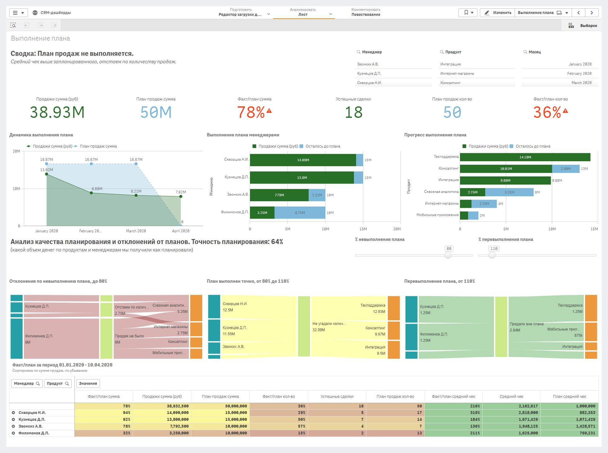This screenshot has width=608, height=453.
Task: Select February 2020 in the Месяц filter
Action: [579, 73]
